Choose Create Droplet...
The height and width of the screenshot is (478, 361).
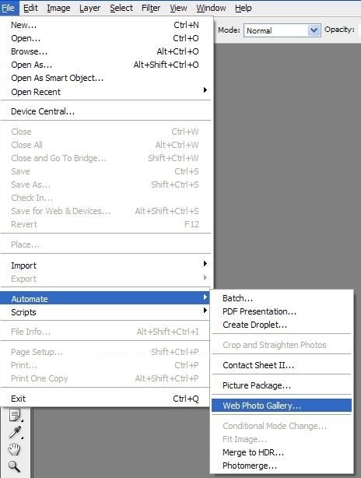[282, 325]
